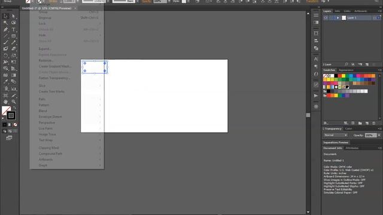Choose Ungroup from the Object menu
The width and height of the screenshot is (383, 215).
click(45, 18)
